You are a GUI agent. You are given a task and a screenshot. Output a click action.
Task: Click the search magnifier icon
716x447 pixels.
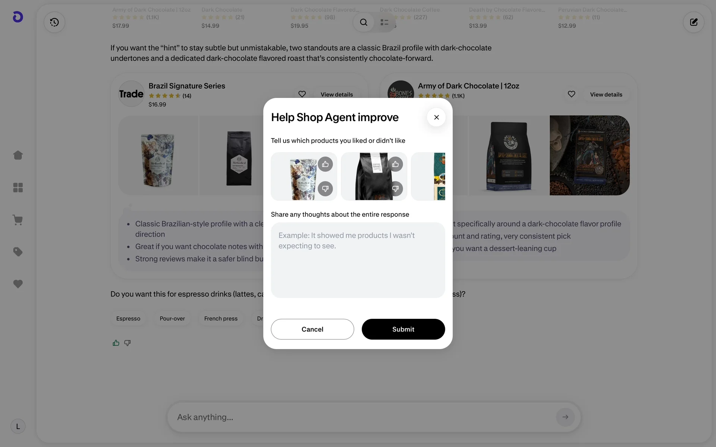(364, 22)
